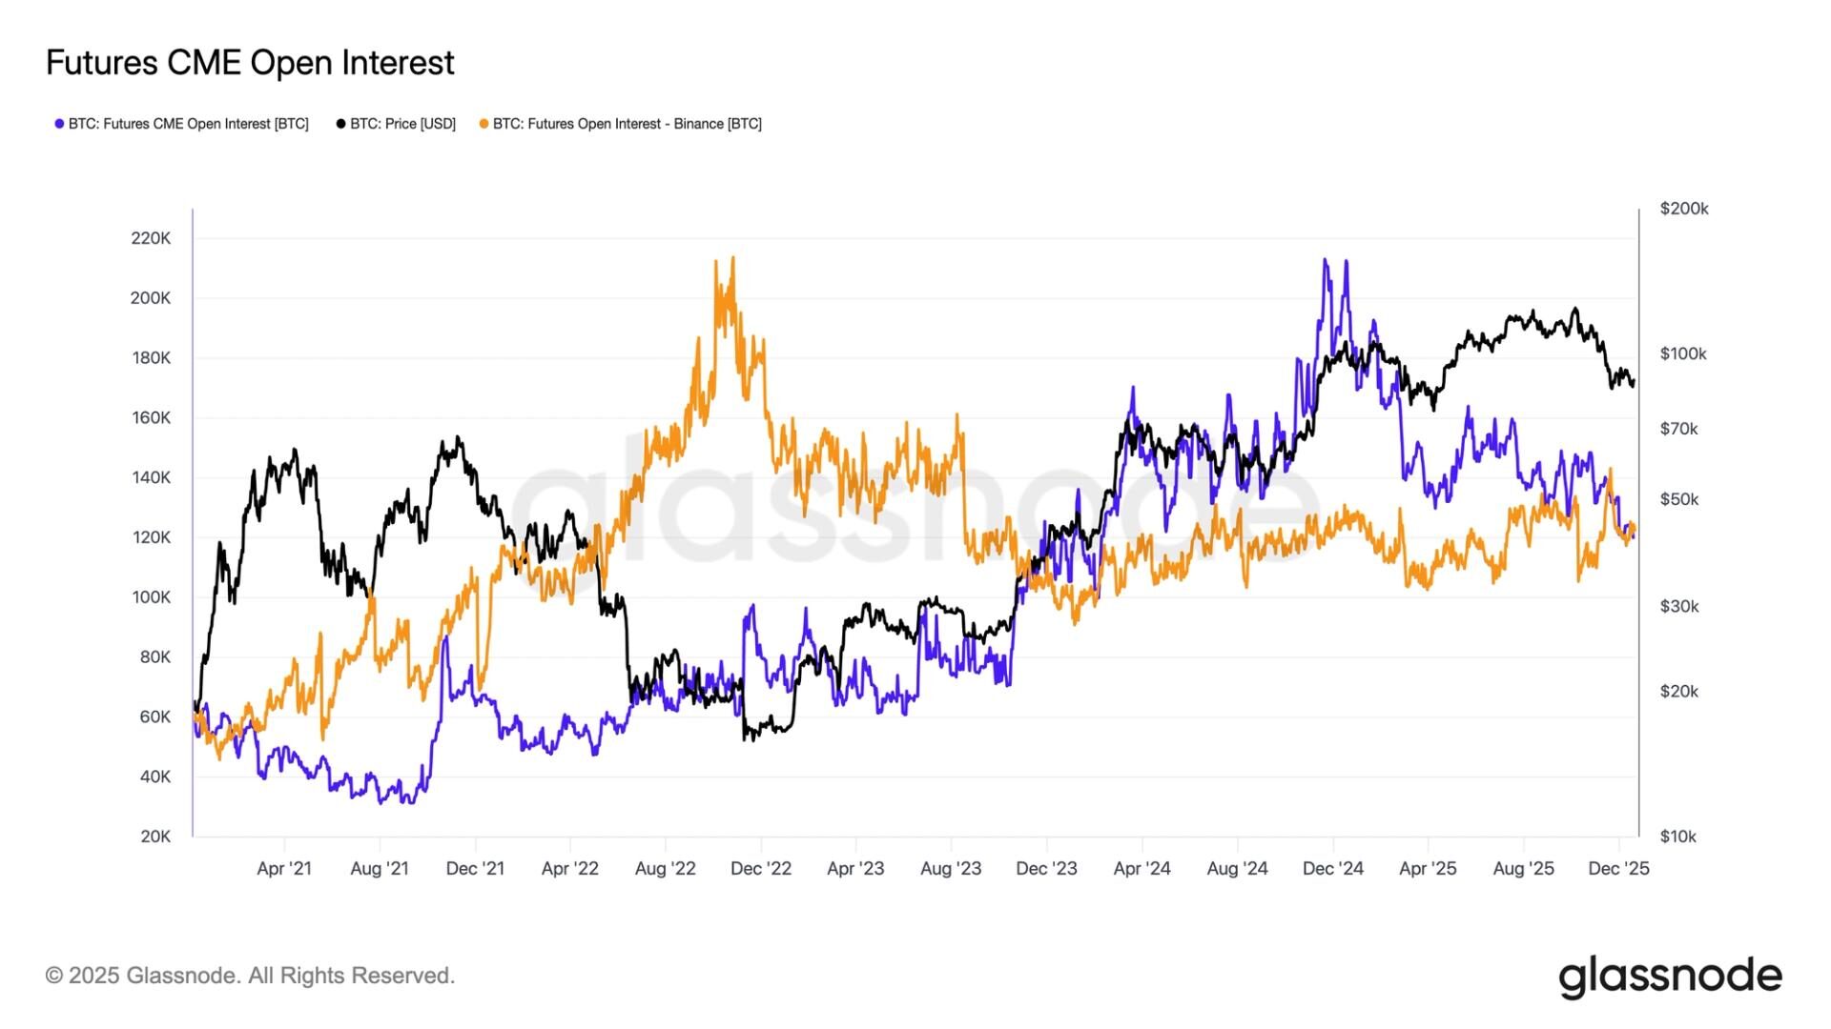This screenshot has width=1831, height=1029.
Task: Select the Apr '24 x-axis date label
Action: tap(1142, 869)
